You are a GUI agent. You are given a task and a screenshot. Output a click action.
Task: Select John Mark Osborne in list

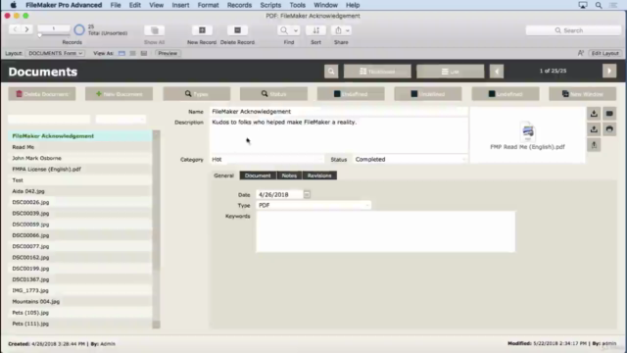[x=80, y=158]
